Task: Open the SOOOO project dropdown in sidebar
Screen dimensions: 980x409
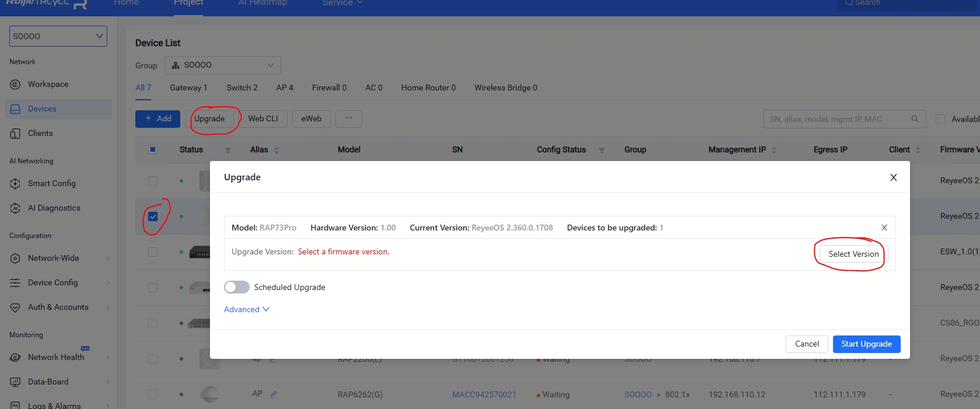Action: (58, 36)
